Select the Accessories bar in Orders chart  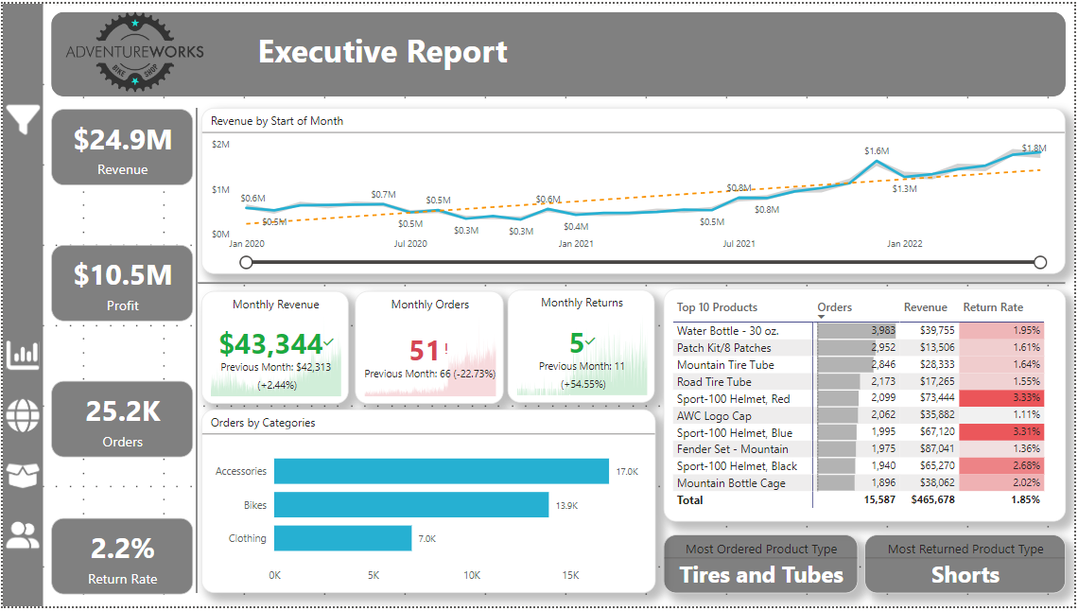tap(441, 471)
